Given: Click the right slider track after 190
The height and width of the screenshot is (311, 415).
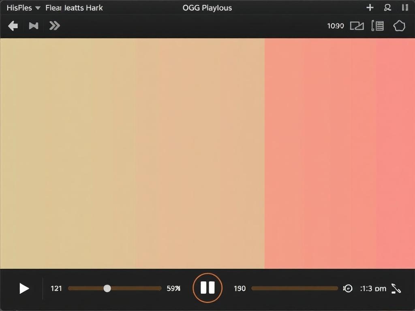Looking at the screenshot, I should [295, 288].
